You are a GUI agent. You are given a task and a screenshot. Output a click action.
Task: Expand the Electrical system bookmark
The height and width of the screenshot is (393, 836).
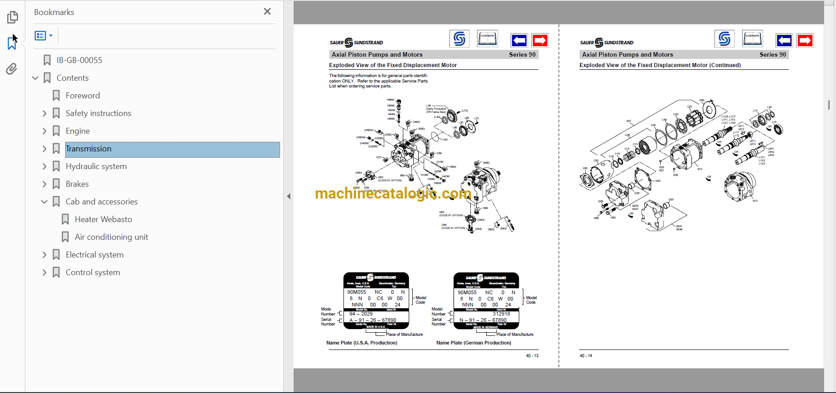(x=44, y=255)
